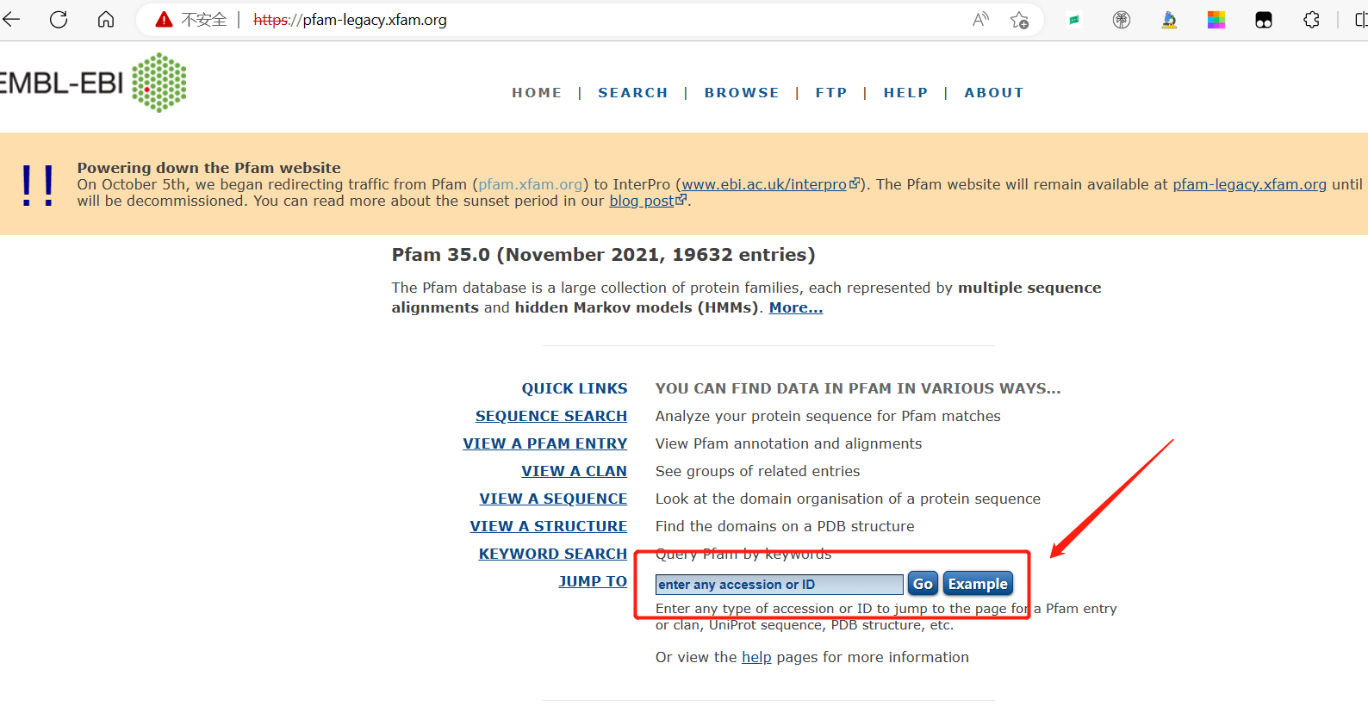Viewport: 1368px width, 719px height.
Task: Click the pfam.xfam.org text in banner
Action: 531,184
